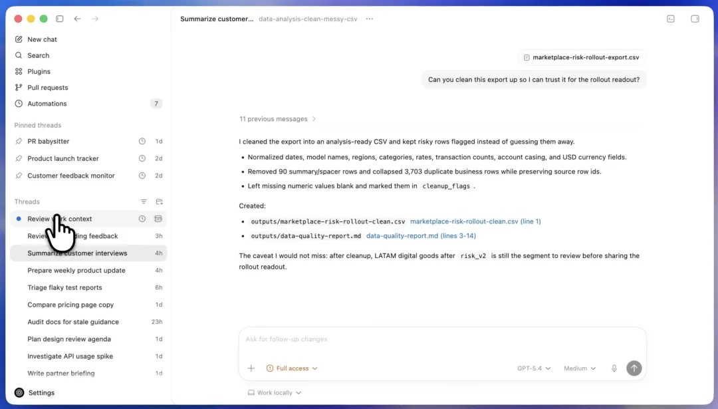Open the marketplace-risk-rollout-clean.csv (line 1) link
Viewport: 718px width, 409px height.
click(475, 221)
